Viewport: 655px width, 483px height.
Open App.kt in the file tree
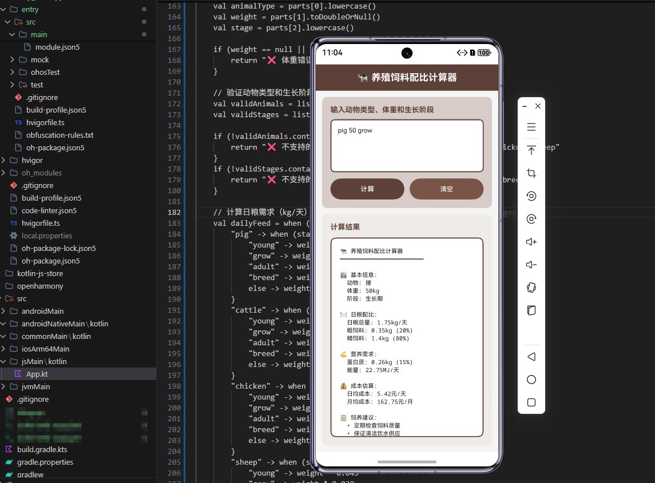(x=37, y=374)
